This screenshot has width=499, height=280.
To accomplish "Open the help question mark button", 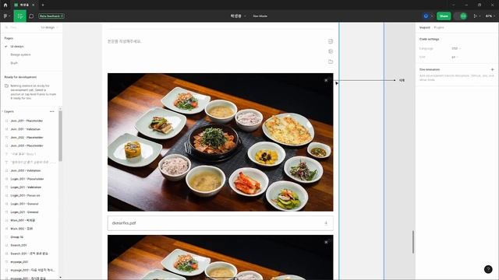I will [488, 269].
